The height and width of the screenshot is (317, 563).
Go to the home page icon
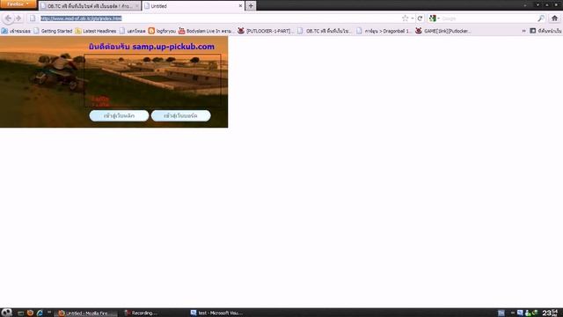coord(554,18)
